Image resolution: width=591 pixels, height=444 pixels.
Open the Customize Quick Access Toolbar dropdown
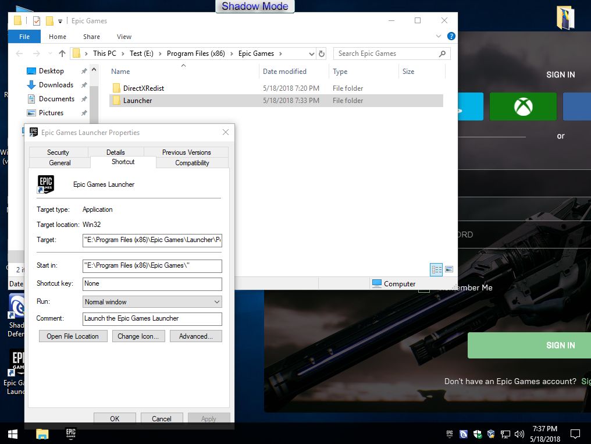60,22
